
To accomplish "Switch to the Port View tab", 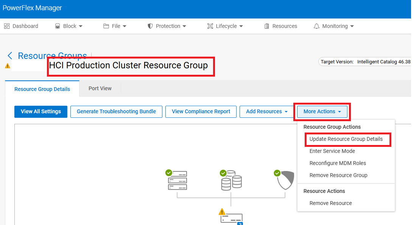I will point(100,88).
